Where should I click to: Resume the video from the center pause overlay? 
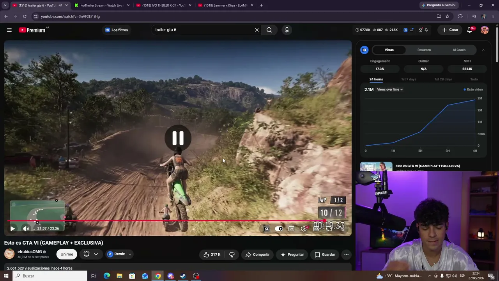click(x=178, y=138)
